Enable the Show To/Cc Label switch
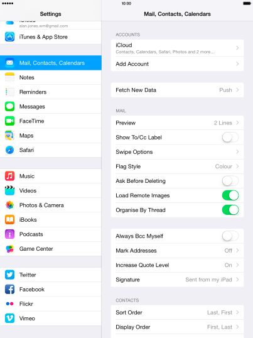 point(230,138)
